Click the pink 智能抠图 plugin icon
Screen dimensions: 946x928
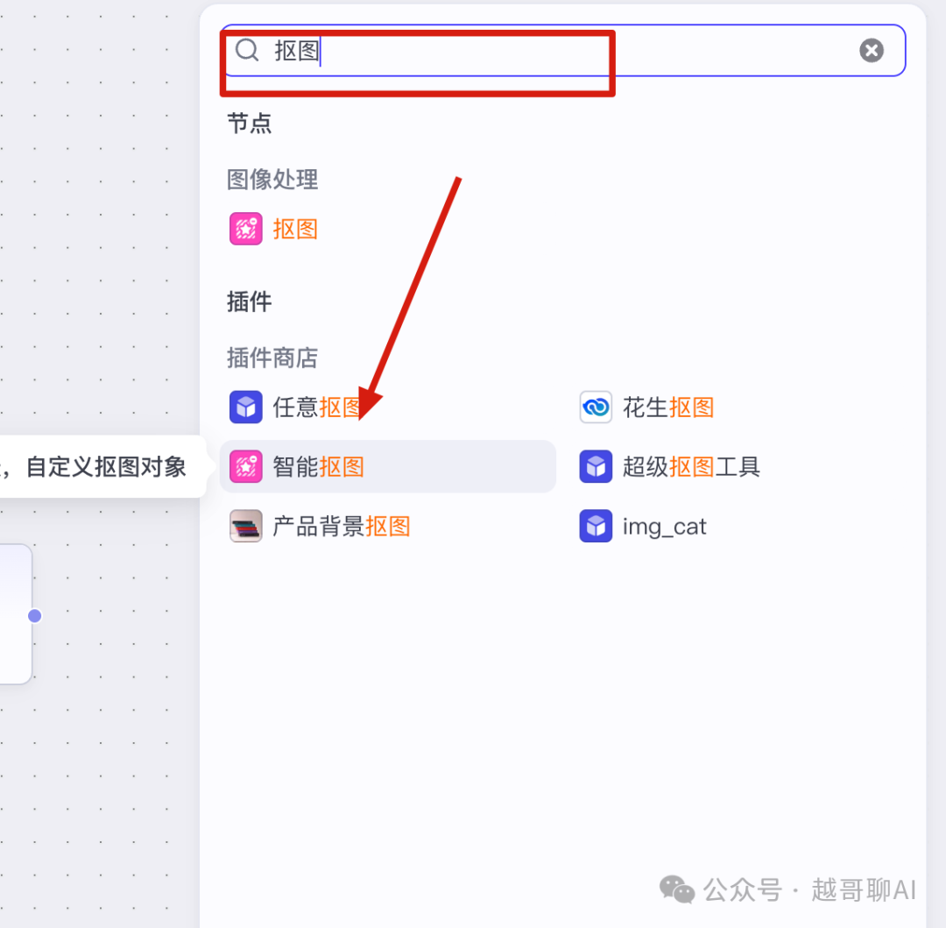(246, 466)
